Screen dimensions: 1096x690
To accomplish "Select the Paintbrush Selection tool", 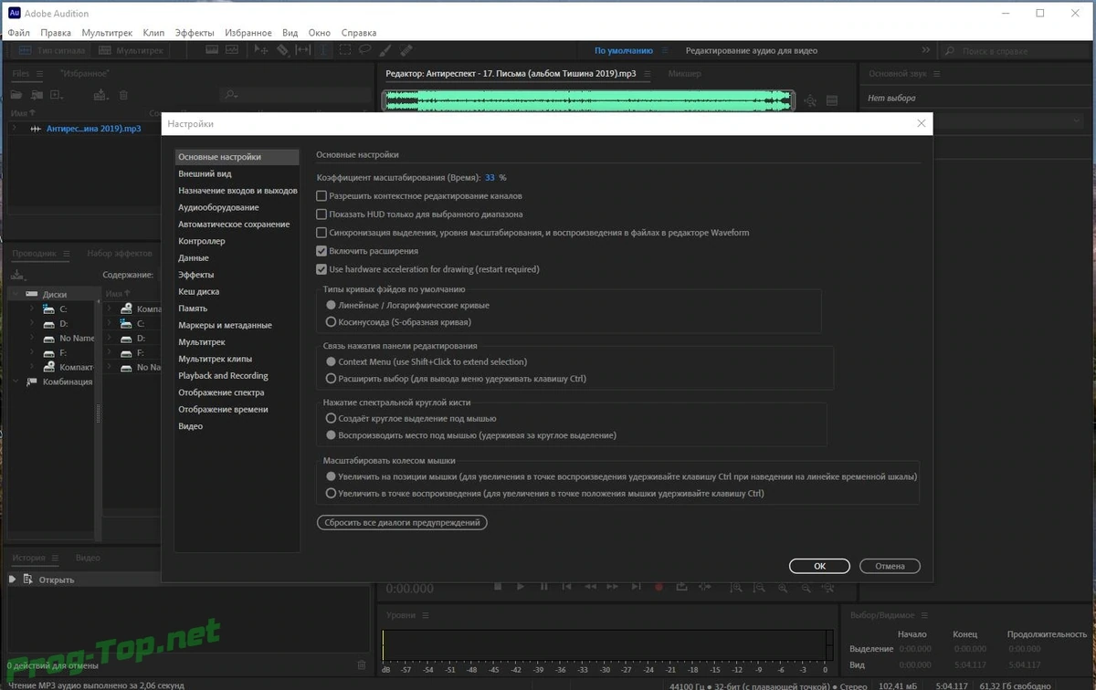I will tap(385, 50).
